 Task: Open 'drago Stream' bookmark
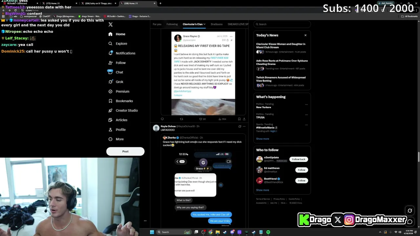coord(89,16)
